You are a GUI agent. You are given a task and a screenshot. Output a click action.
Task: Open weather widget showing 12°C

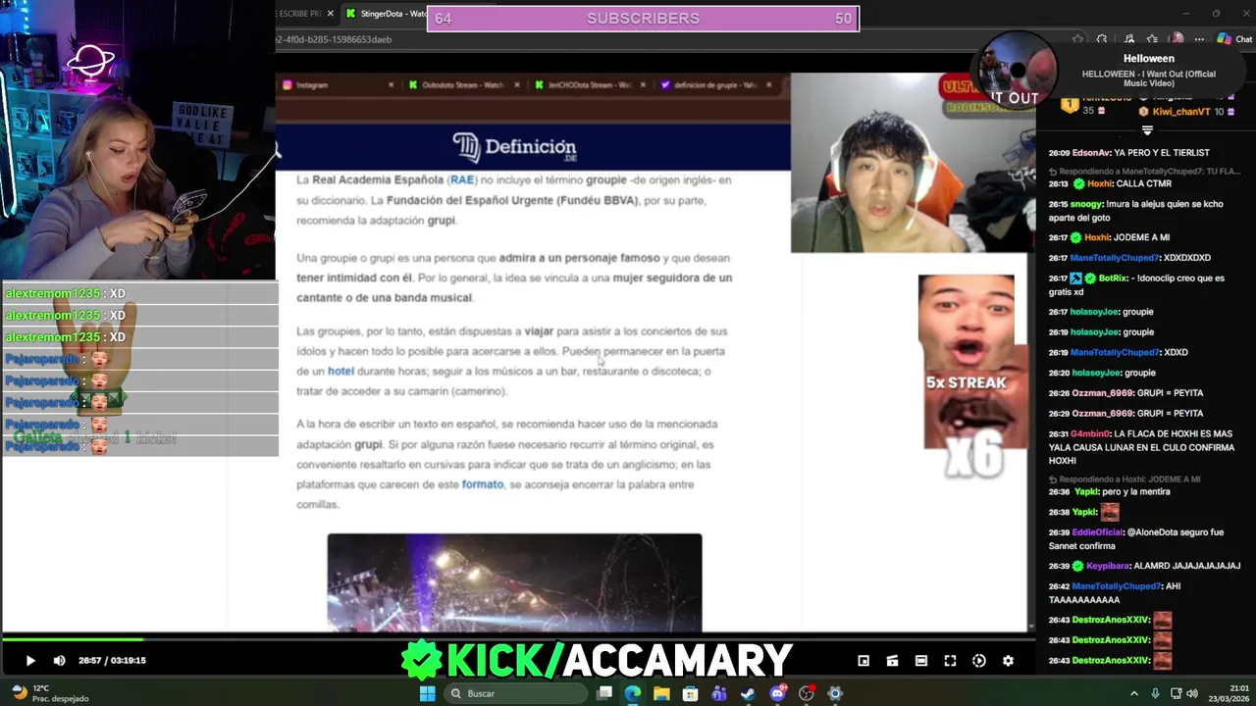point(47,693)
